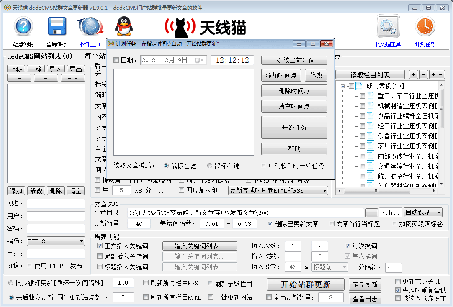Check 刷新所有栏目RSS option
This screenshot has width=453, height=307.
146,283
